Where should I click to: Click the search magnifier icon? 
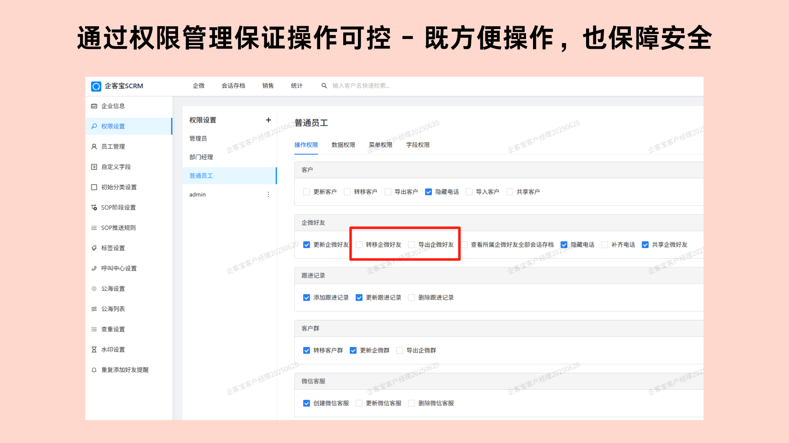pyautogui.click(x=324, y=86)
